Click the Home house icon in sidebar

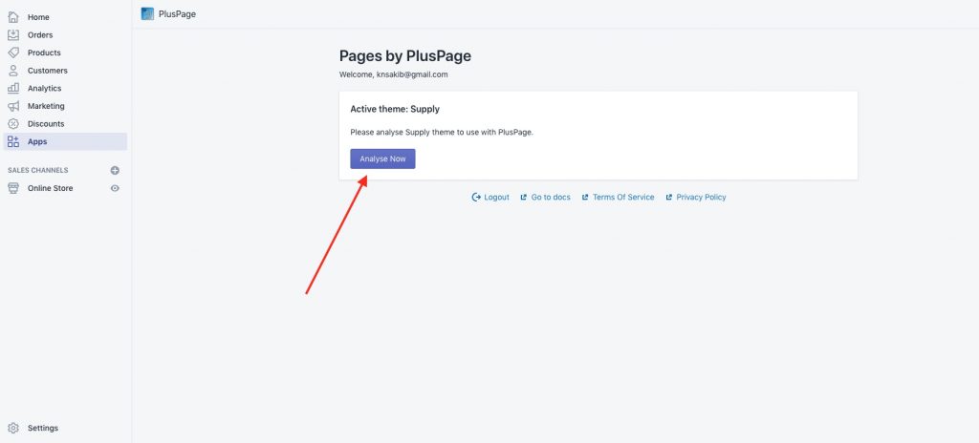coord(13,17)
